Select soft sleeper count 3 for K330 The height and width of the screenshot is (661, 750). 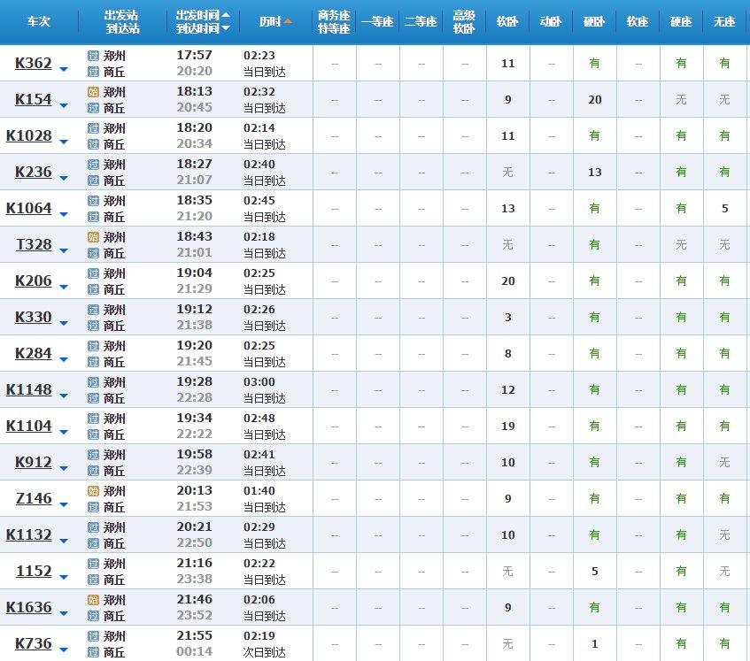click(x=508, y=318)
